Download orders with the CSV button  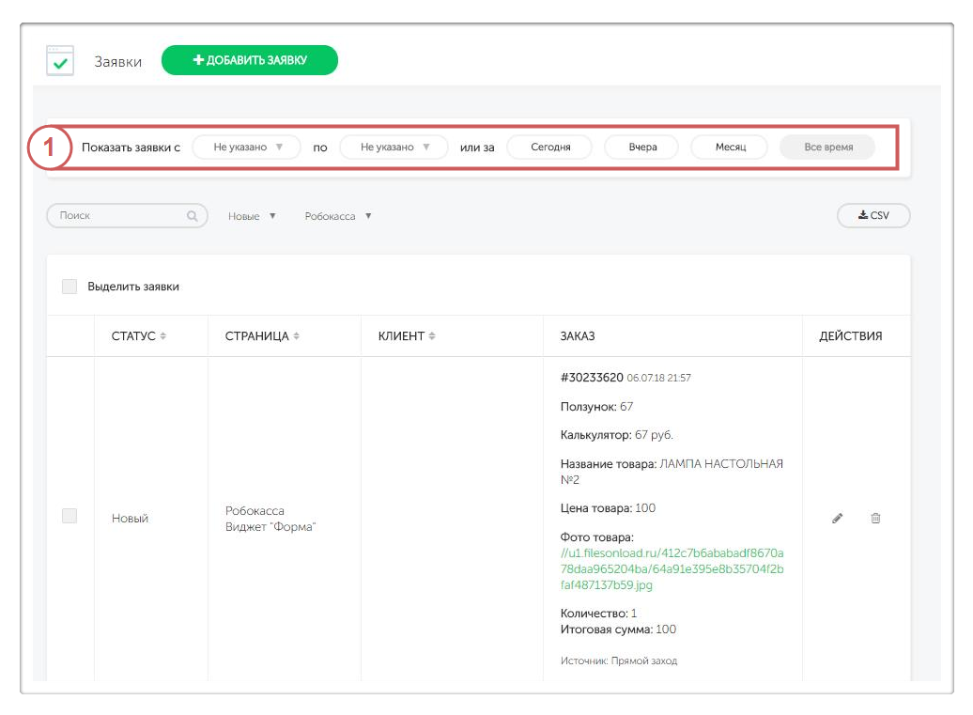coord(873,216)
